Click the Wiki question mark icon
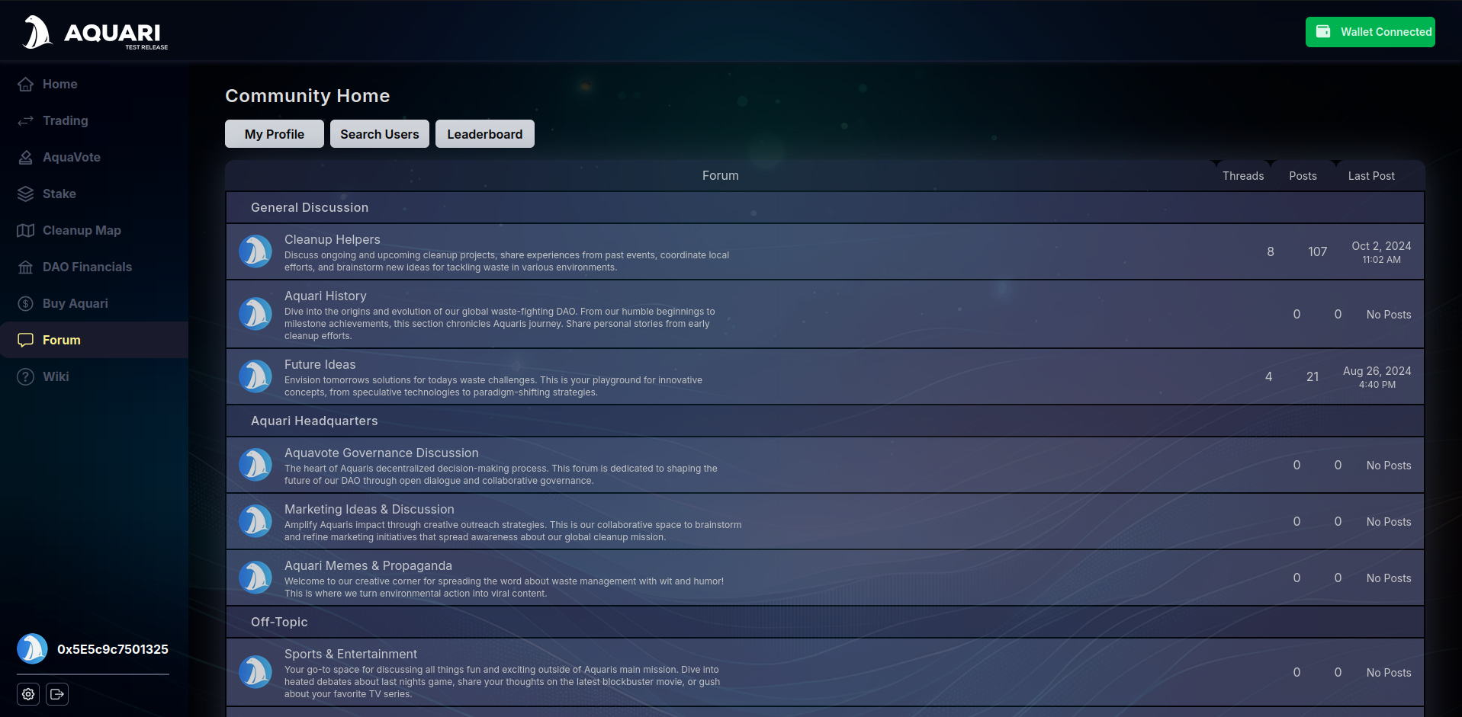 click(26, 376)
